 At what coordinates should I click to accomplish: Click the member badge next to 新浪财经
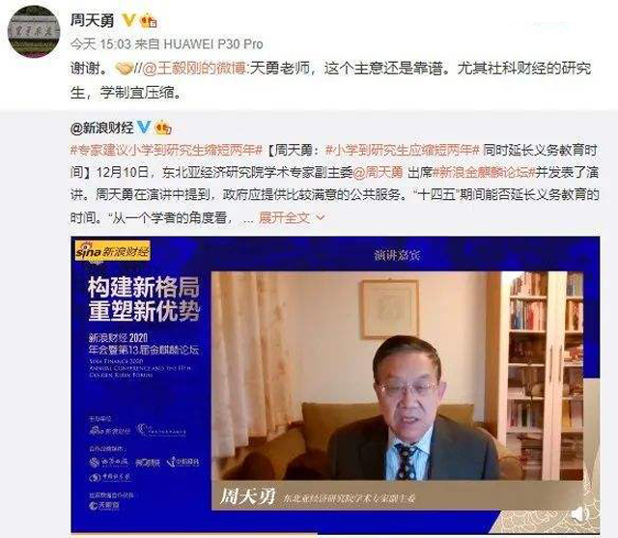coord(163,127)
